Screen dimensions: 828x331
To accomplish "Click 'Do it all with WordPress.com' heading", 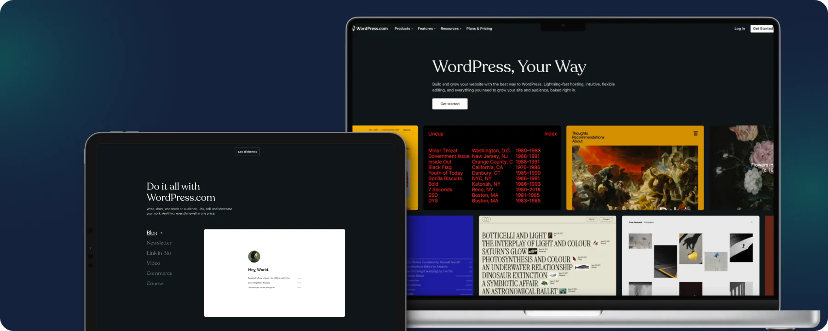I will [x=181, y=192].
